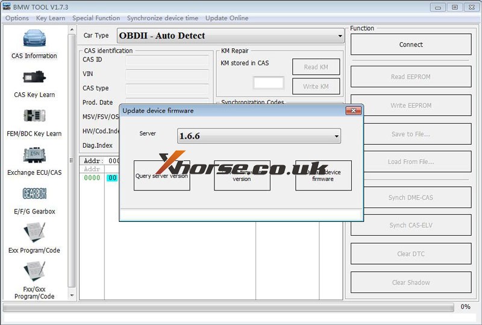The image size is (482, 325).
Task: Click the 0000 address row label
Action: point(92,178)
